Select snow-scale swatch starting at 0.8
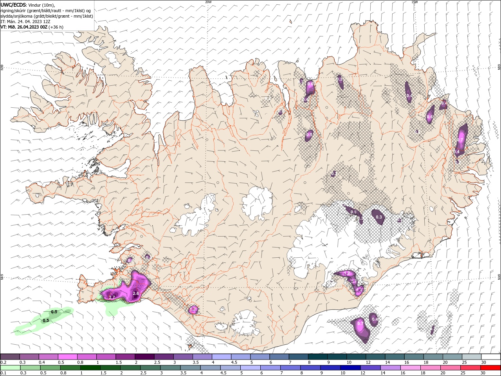Viewport: 501px width, 376px height. [x=87, y=357]
